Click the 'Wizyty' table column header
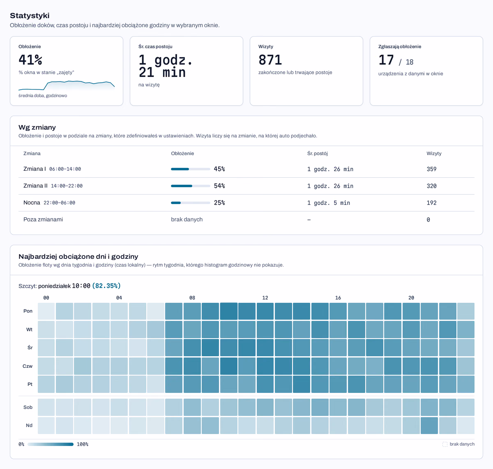This screenshot has width=493, height=469. [x=434, y=153]
